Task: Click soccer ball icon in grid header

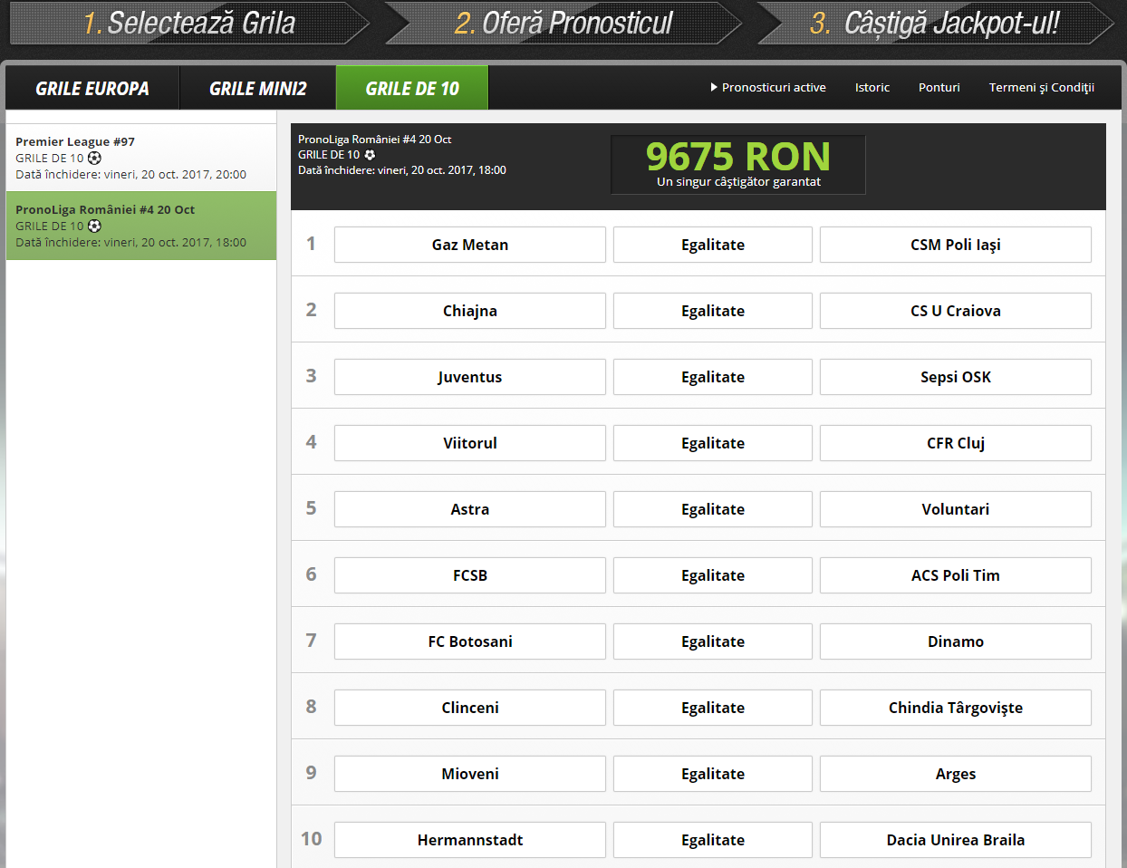Action: pos(370,155)
